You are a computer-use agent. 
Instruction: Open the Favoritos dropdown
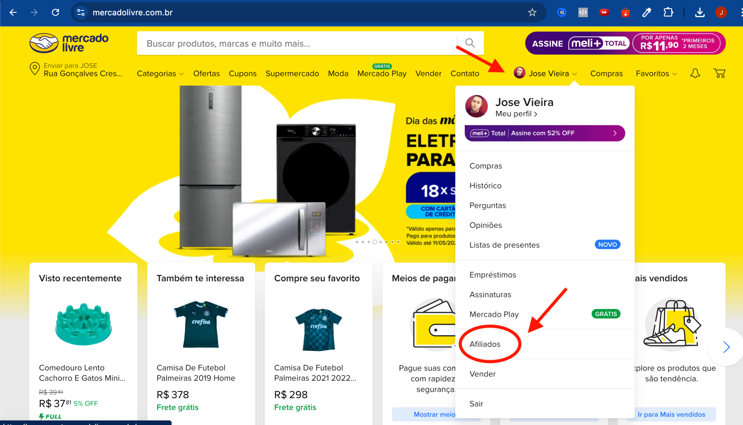point(655,73)
